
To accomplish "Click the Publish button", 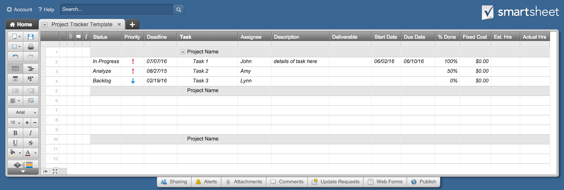I will coord(423,181).
